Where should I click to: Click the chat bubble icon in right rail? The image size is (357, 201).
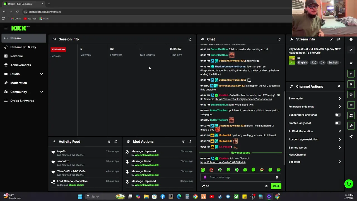[351, 95]
